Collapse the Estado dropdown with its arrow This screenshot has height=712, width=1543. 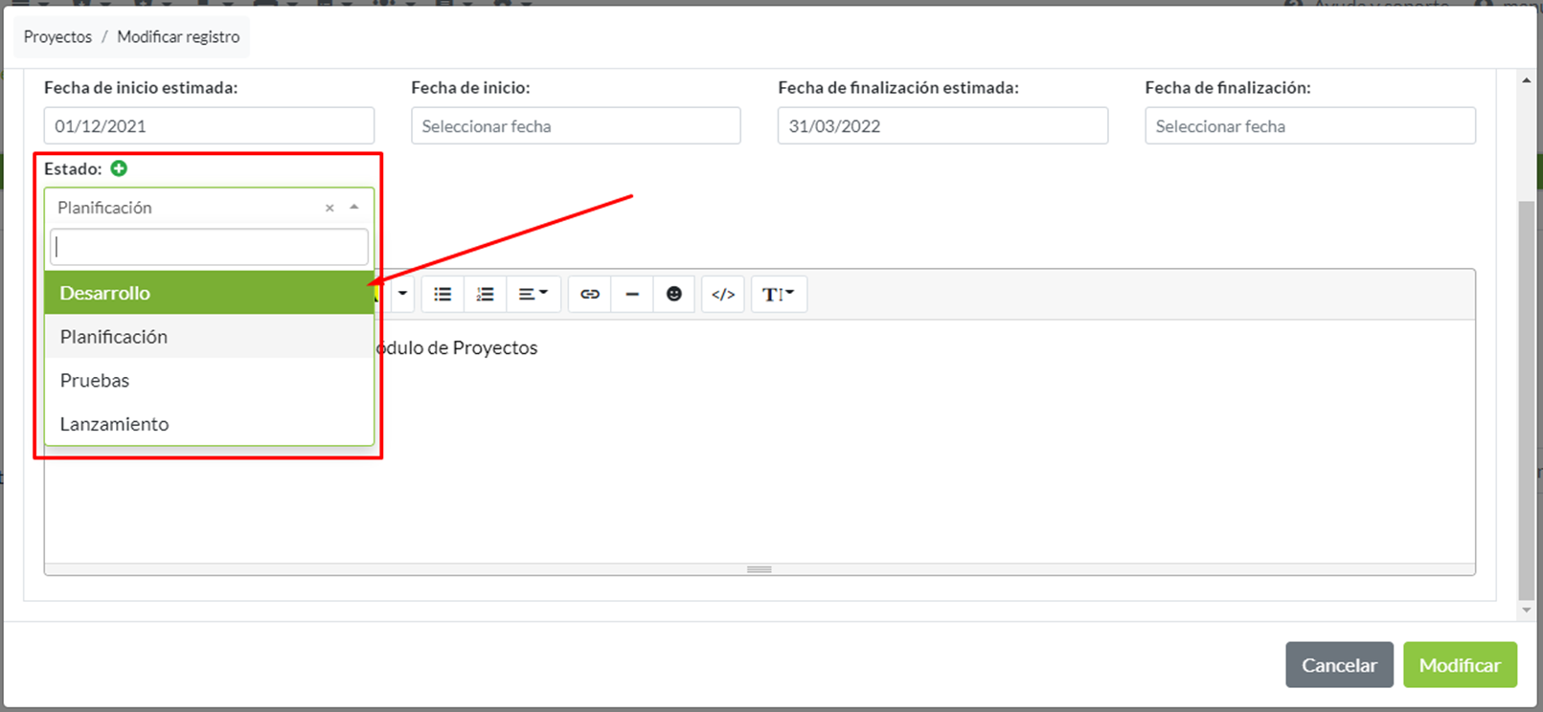pos(354,208)
